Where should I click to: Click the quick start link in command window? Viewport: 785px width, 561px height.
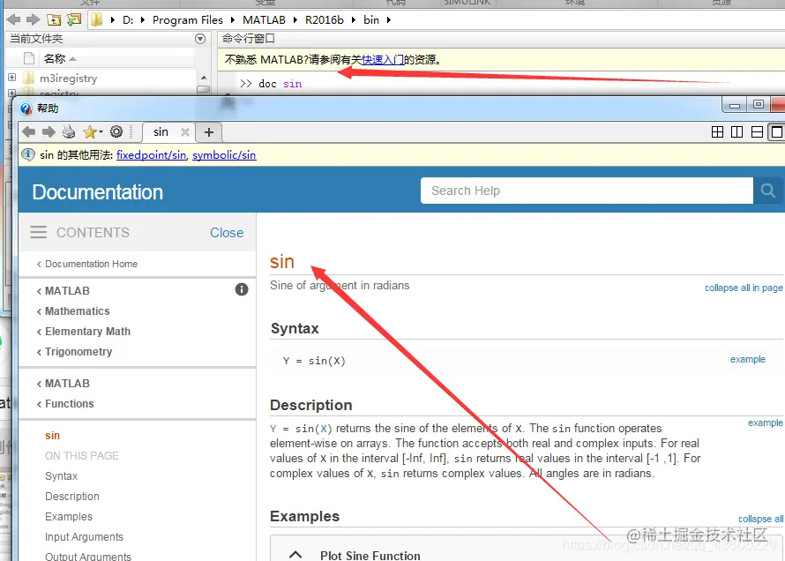pos(383,60)
